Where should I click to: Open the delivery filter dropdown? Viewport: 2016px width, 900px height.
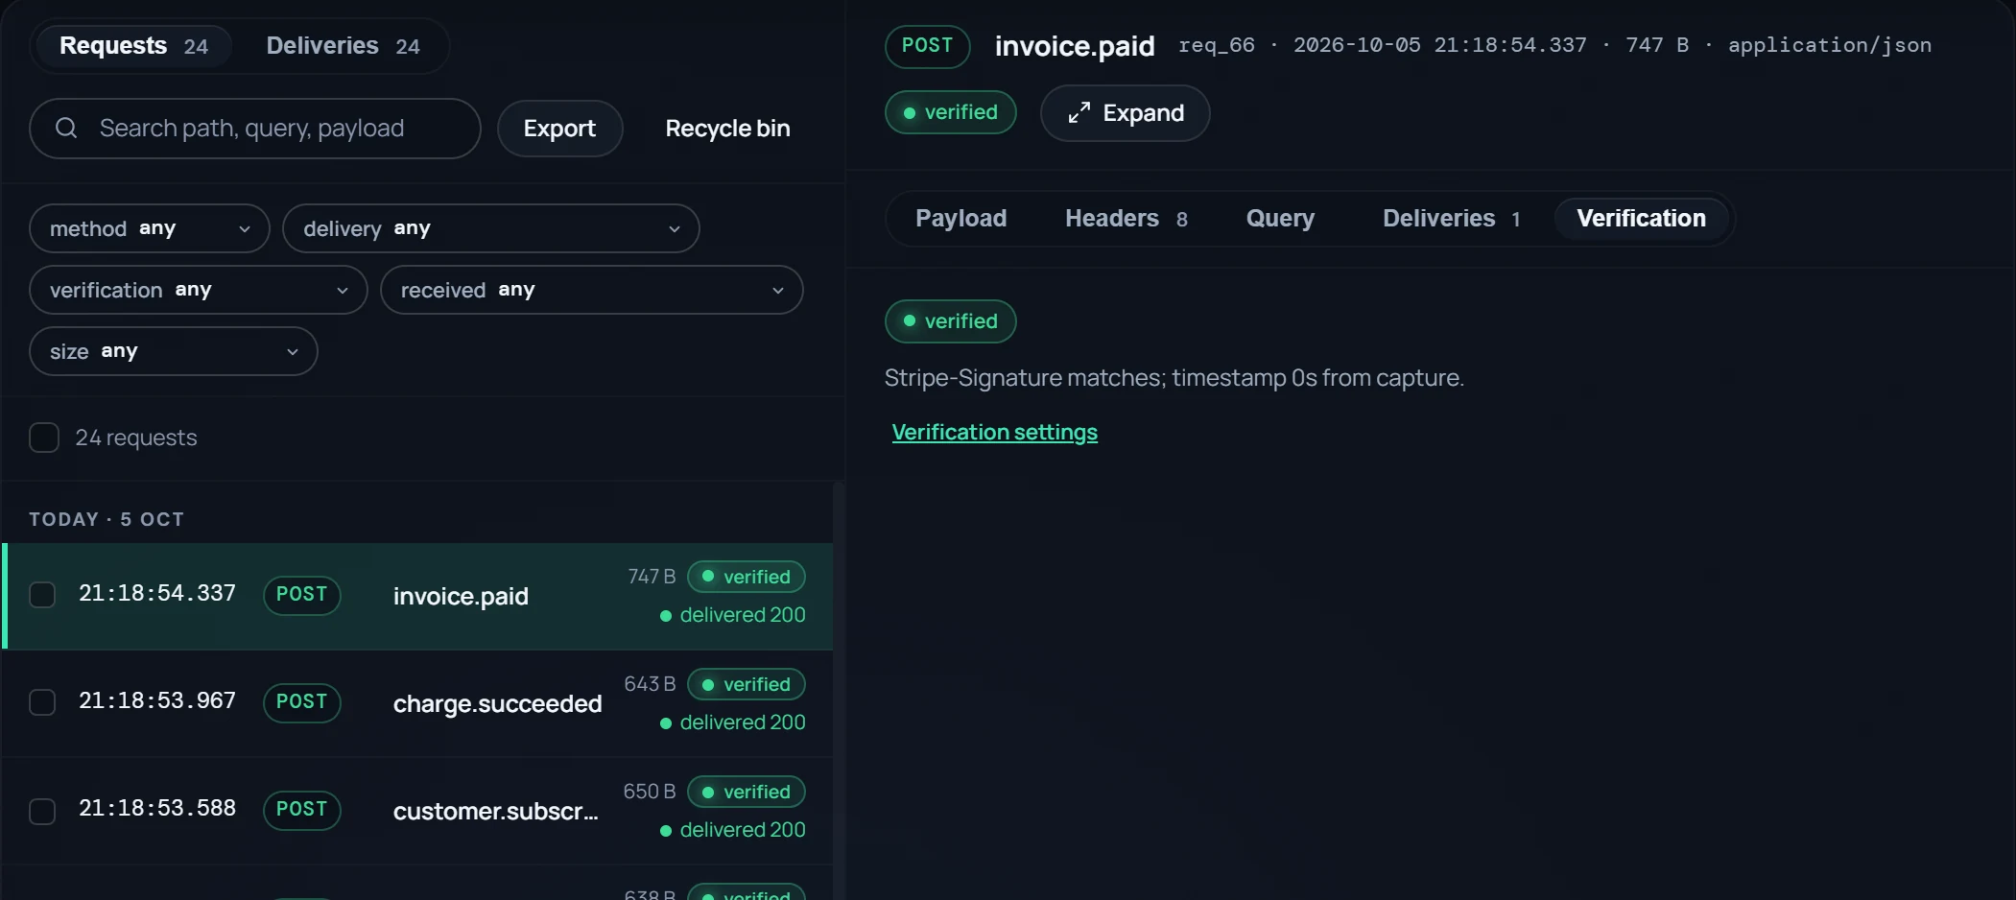tap(491, 228)
